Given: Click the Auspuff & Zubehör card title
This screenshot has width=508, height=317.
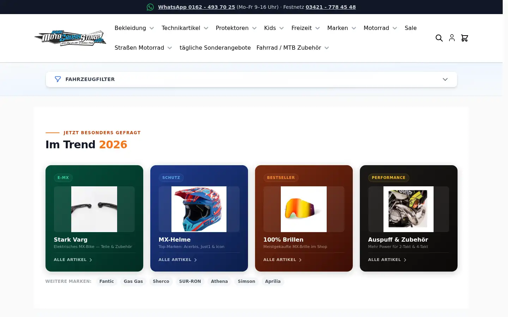Looking at the screenshot, I should (x=398, y=240).
